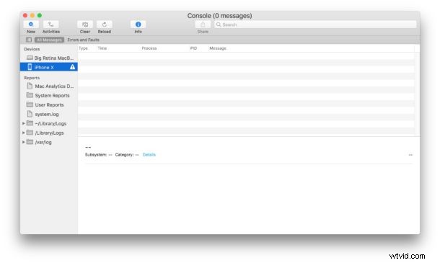Click the warning triangle beside iPhone X
440x263 pixels.
coord(72,67)
